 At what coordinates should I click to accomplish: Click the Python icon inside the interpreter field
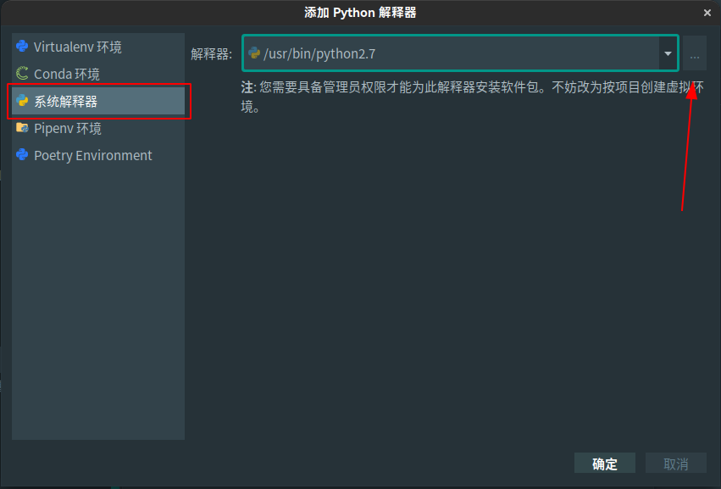[253, 54]
